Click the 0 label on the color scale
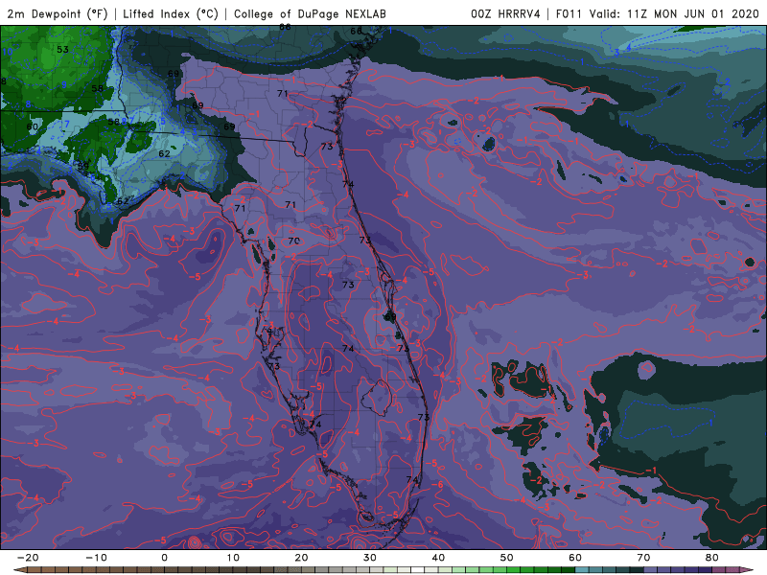Viewport: 767px width, 575px height. 164,558
